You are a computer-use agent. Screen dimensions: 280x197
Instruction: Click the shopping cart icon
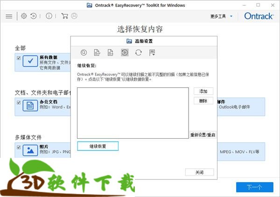point(64,16)
